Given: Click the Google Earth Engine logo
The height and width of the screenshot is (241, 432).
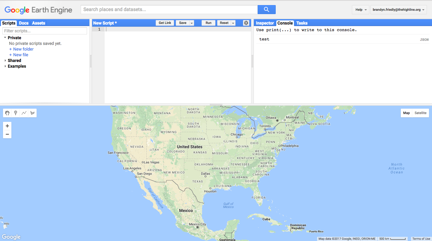Looking at the screenshot, I should [38, 10].
